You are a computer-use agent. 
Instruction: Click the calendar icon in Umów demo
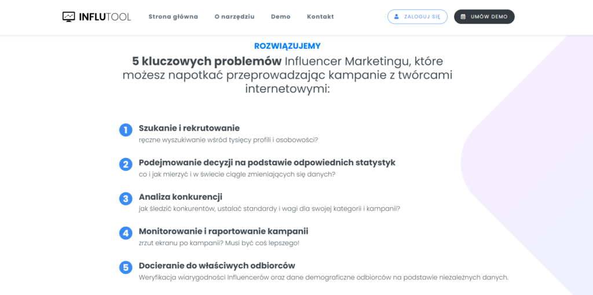(463, 17)
